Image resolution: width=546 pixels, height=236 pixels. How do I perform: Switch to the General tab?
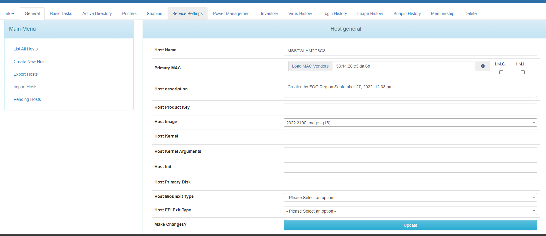(32, 14)
